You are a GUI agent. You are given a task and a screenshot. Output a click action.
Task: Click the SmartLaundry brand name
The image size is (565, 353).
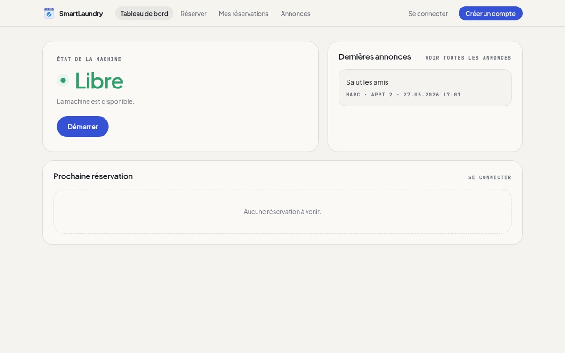point(81,13)
